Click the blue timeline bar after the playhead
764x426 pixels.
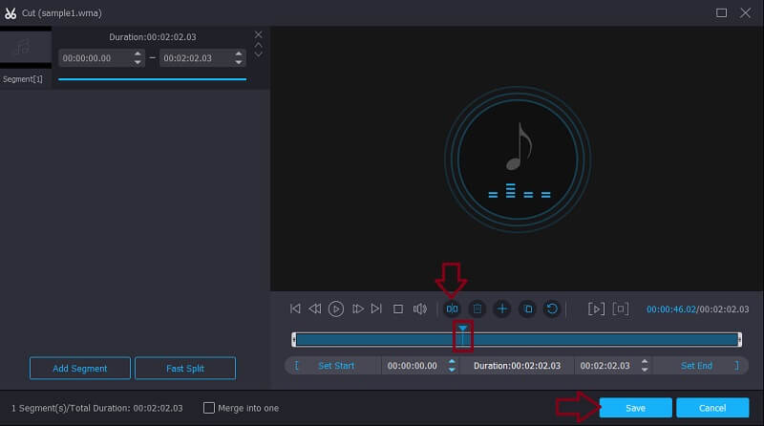pos(602,339)
